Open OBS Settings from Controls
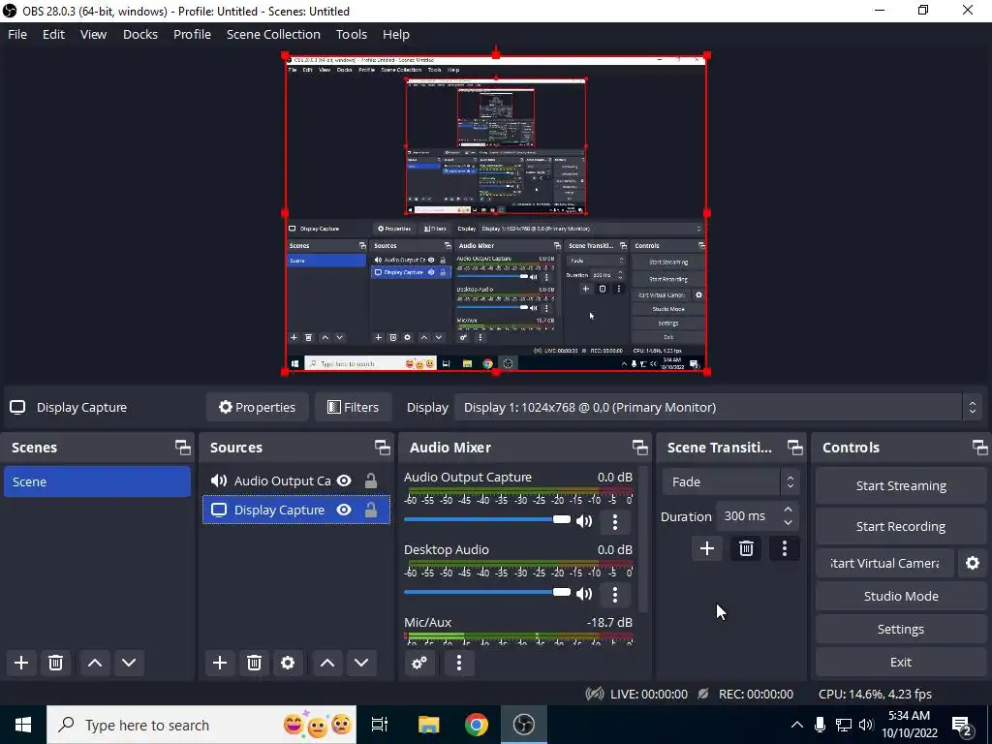Image resolution: width=992 pixels, height=744 pixels. coord(901,629)
